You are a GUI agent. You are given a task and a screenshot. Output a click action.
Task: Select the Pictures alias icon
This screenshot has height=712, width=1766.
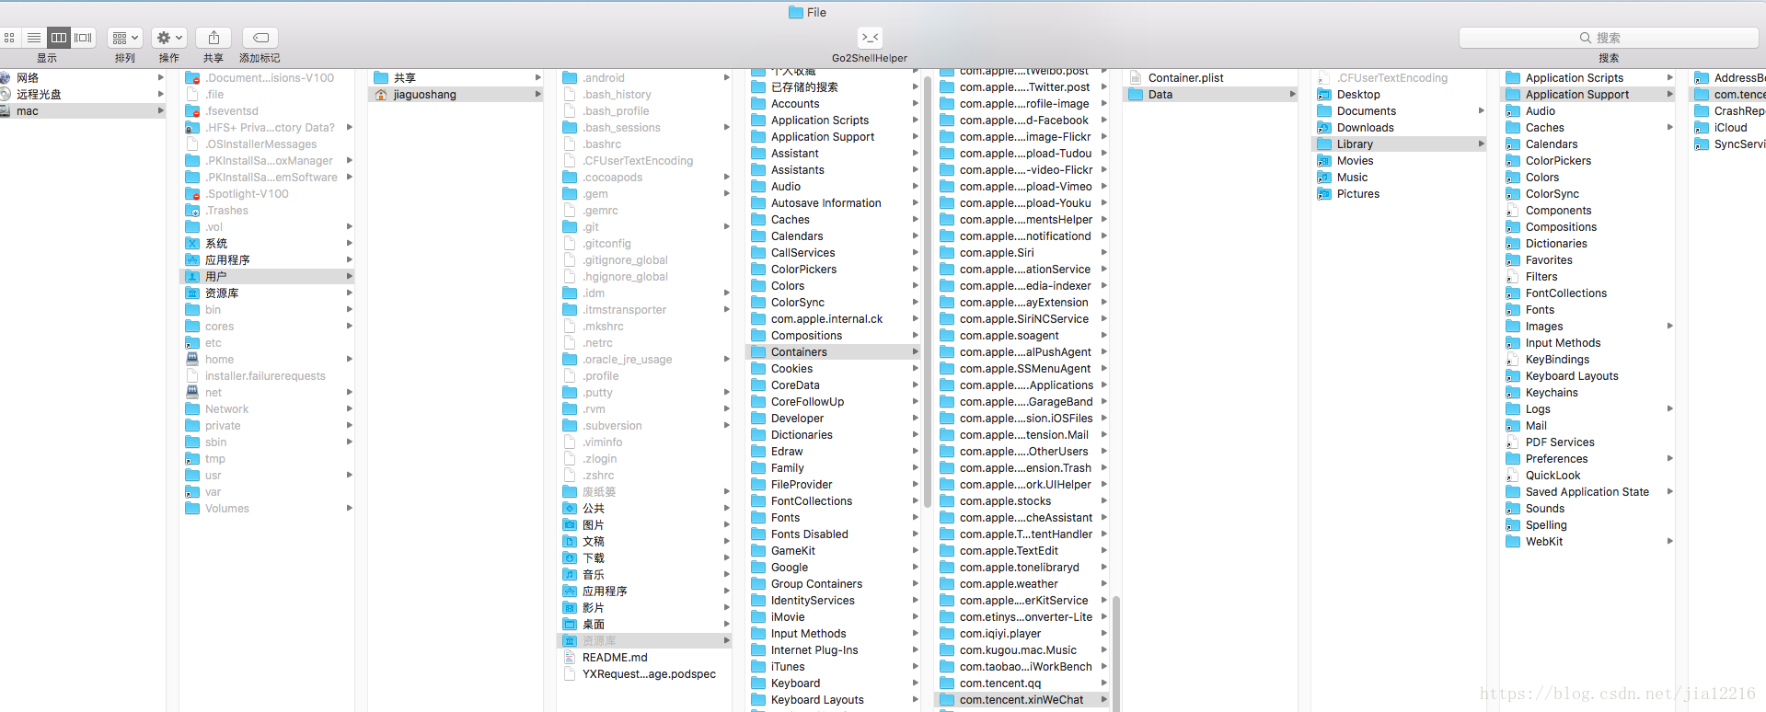pos(1324,194)
